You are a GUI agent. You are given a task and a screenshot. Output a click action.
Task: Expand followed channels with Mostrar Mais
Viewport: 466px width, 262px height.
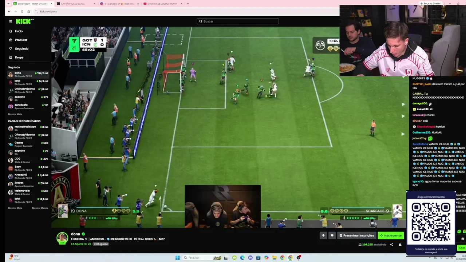click(15, 114)
